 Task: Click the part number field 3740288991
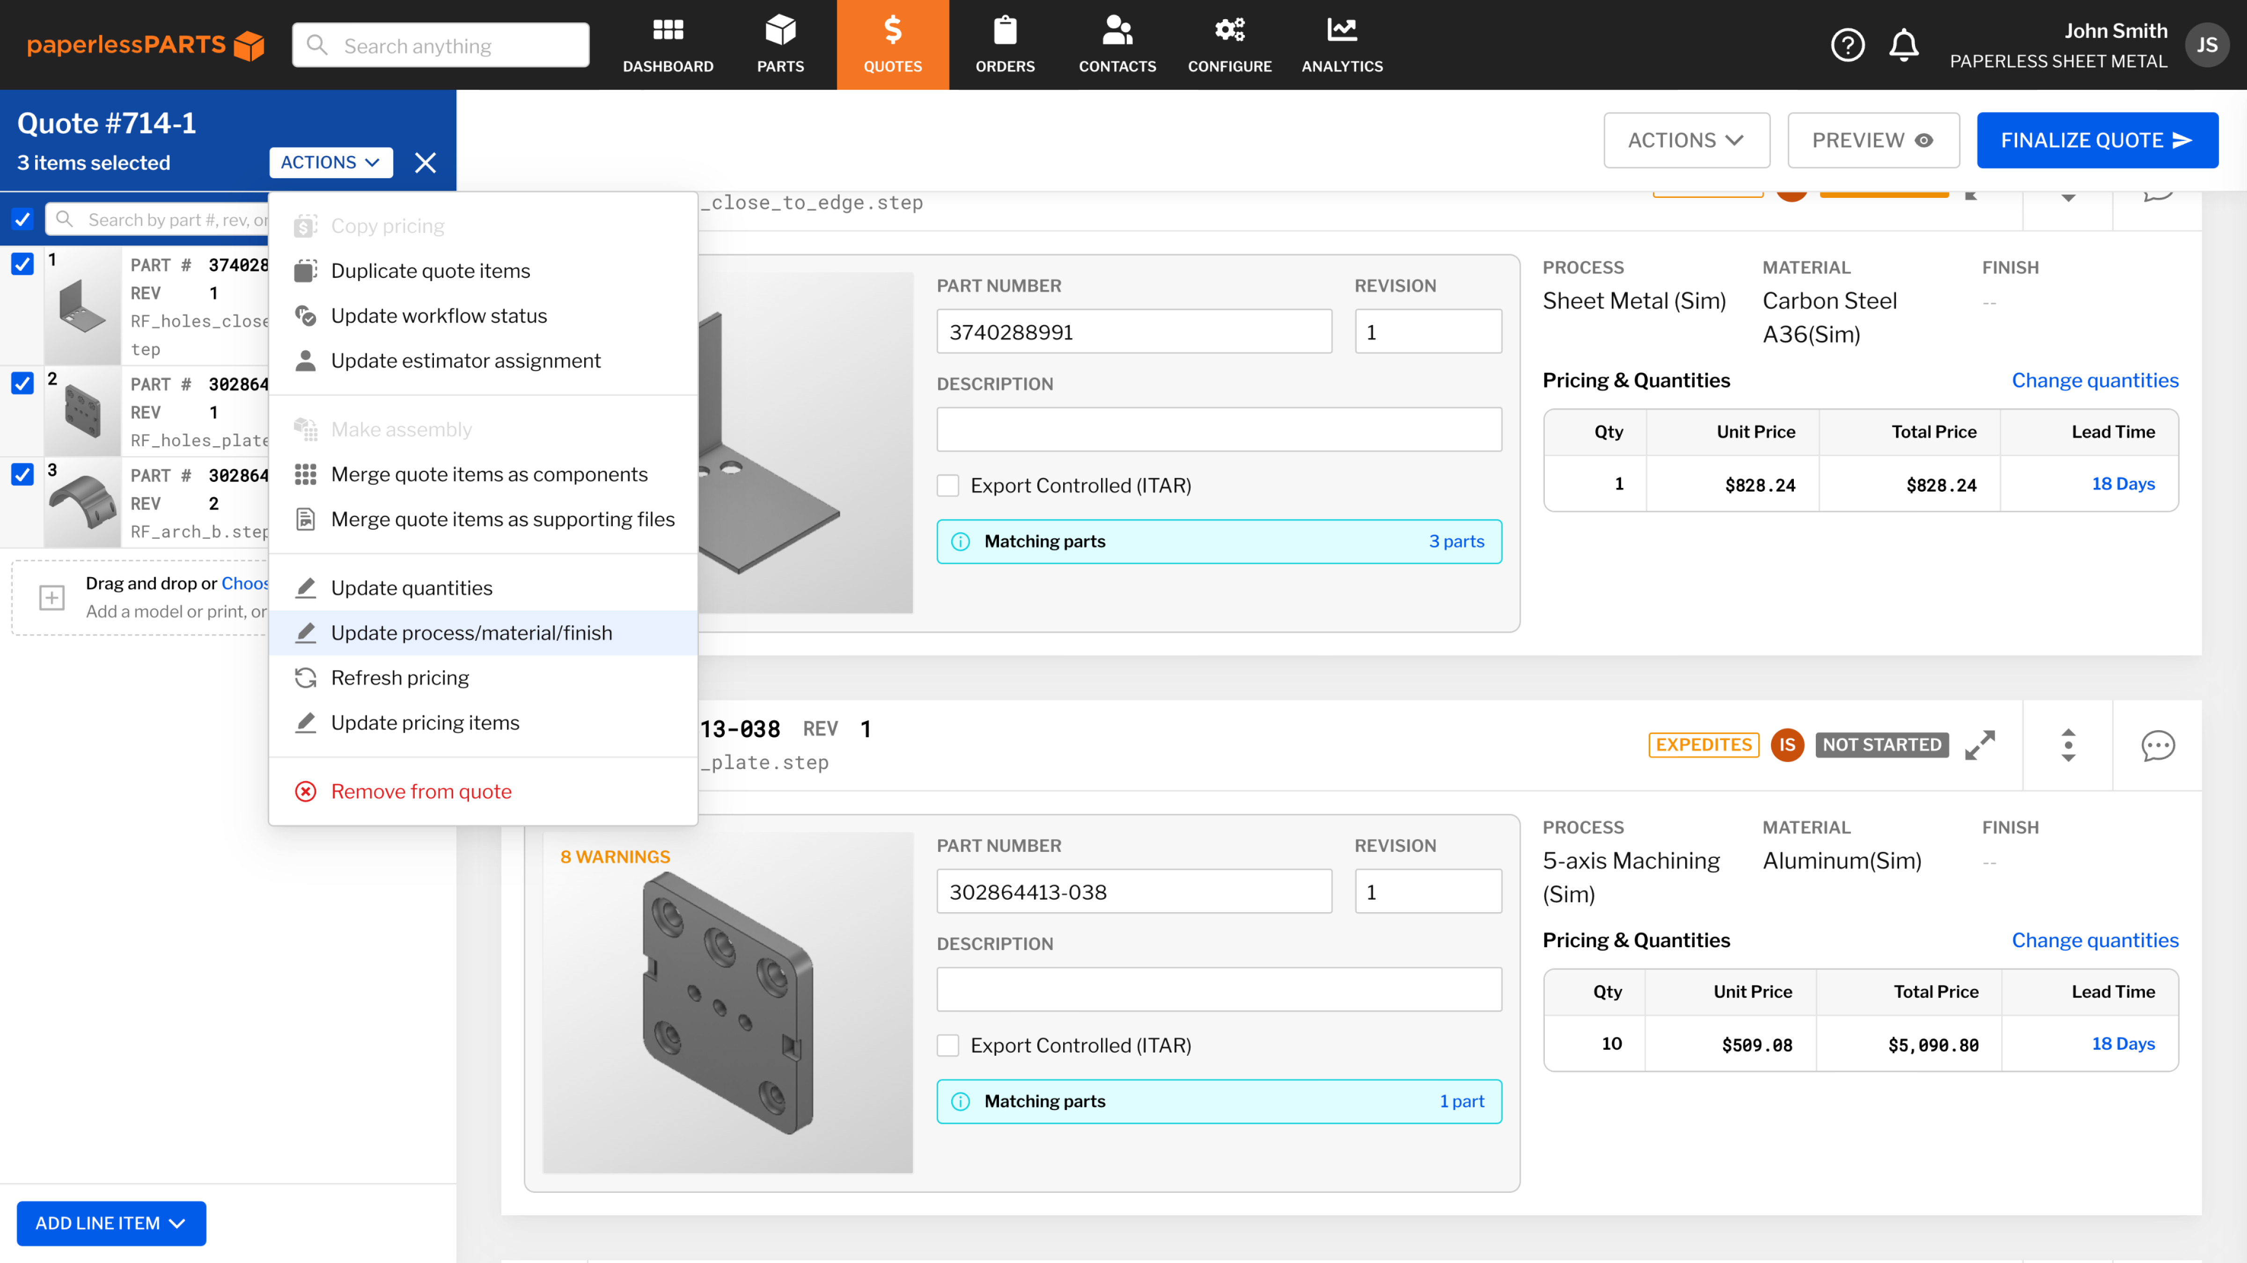[1134, 332]
